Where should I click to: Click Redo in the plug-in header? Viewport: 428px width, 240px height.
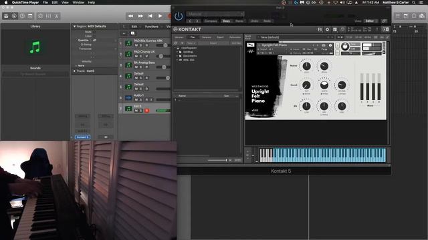coord(267,21)
